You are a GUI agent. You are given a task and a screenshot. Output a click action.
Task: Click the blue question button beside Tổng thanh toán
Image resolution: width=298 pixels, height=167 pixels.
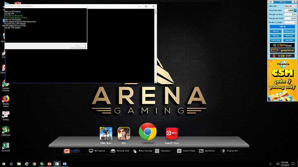point(295,10)
